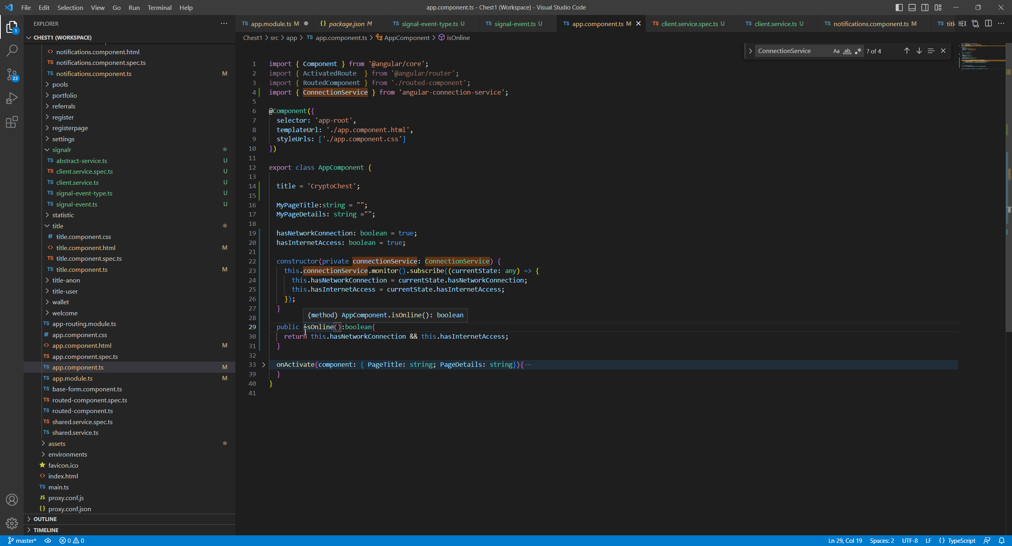The image size is (1012, 546).
Task: Open Source Control view with 23 changes
Action: point(12,74)
